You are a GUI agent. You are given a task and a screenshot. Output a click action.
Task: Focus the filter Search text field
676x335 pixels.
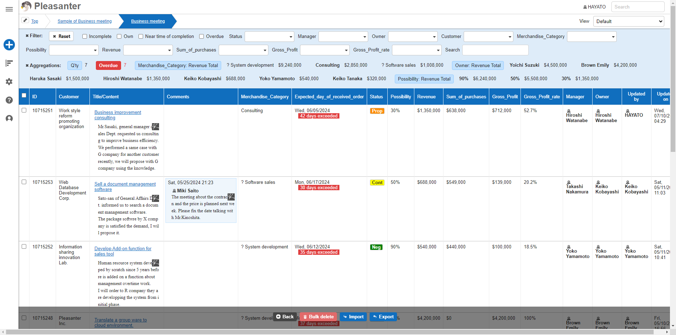pyautogui.click(x=495, y=50)
